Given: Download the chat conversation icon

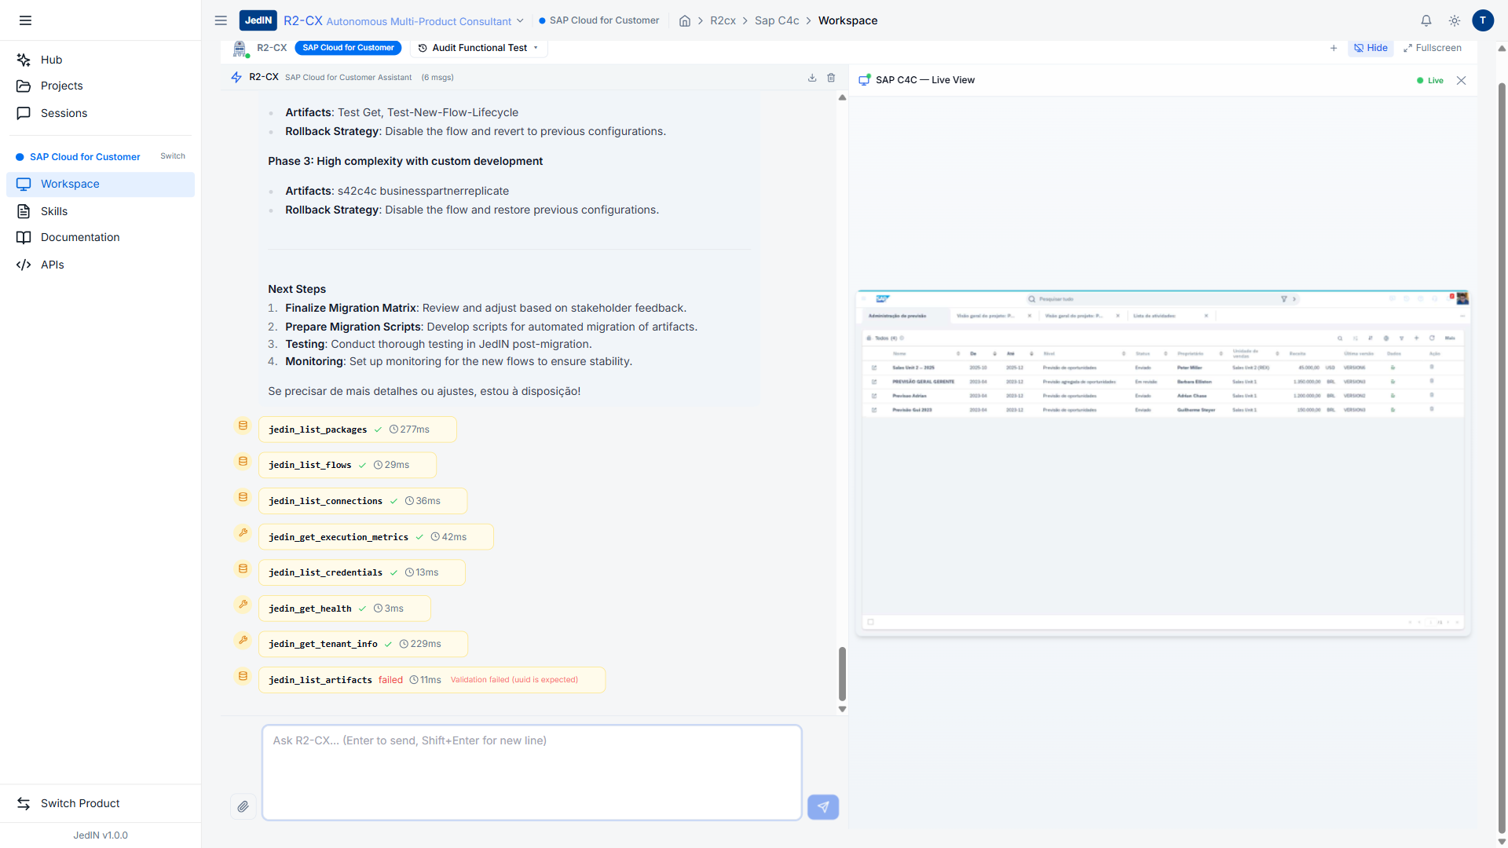Looking at the screenshot, I should (x=812, y=78).
